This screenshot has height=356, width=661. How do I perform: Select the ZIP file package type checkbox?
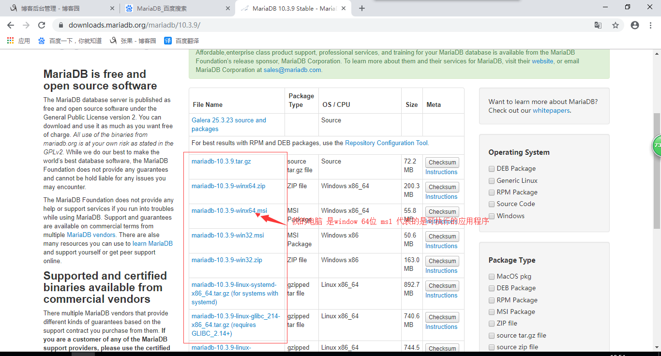492,323
